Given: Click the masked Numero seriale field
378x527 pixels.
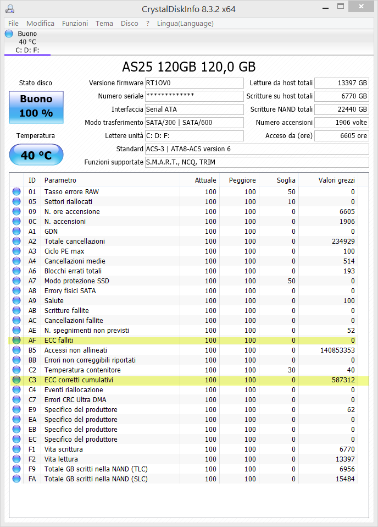Looking at the screenshot, I should 194,96.
